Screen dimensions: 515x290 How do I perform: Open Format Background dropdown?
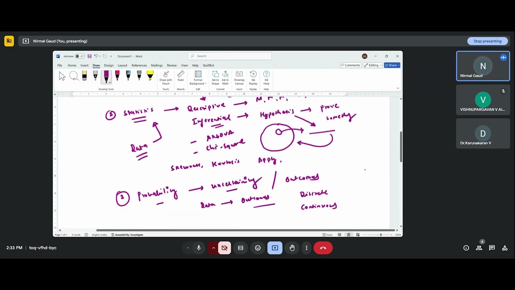pos(198,78)
